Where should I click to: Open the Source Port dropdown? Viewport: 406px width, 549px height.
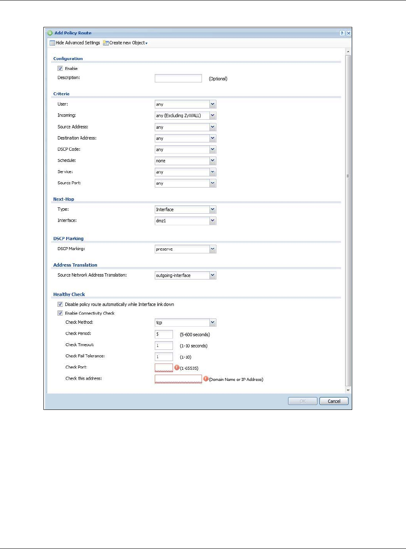pos(213,183)
